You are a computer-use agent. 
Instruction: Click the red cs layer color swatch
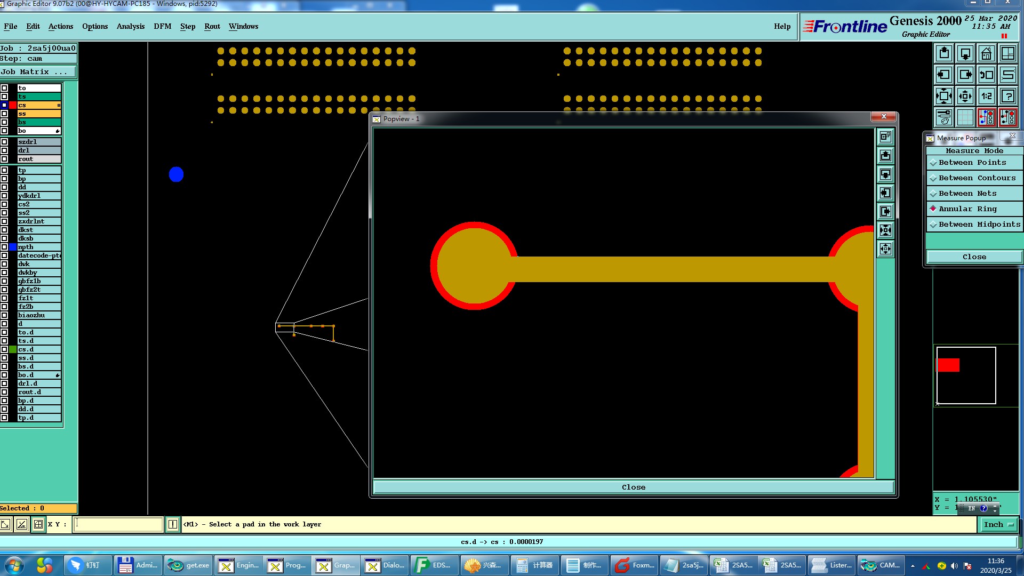pos(13,105)
